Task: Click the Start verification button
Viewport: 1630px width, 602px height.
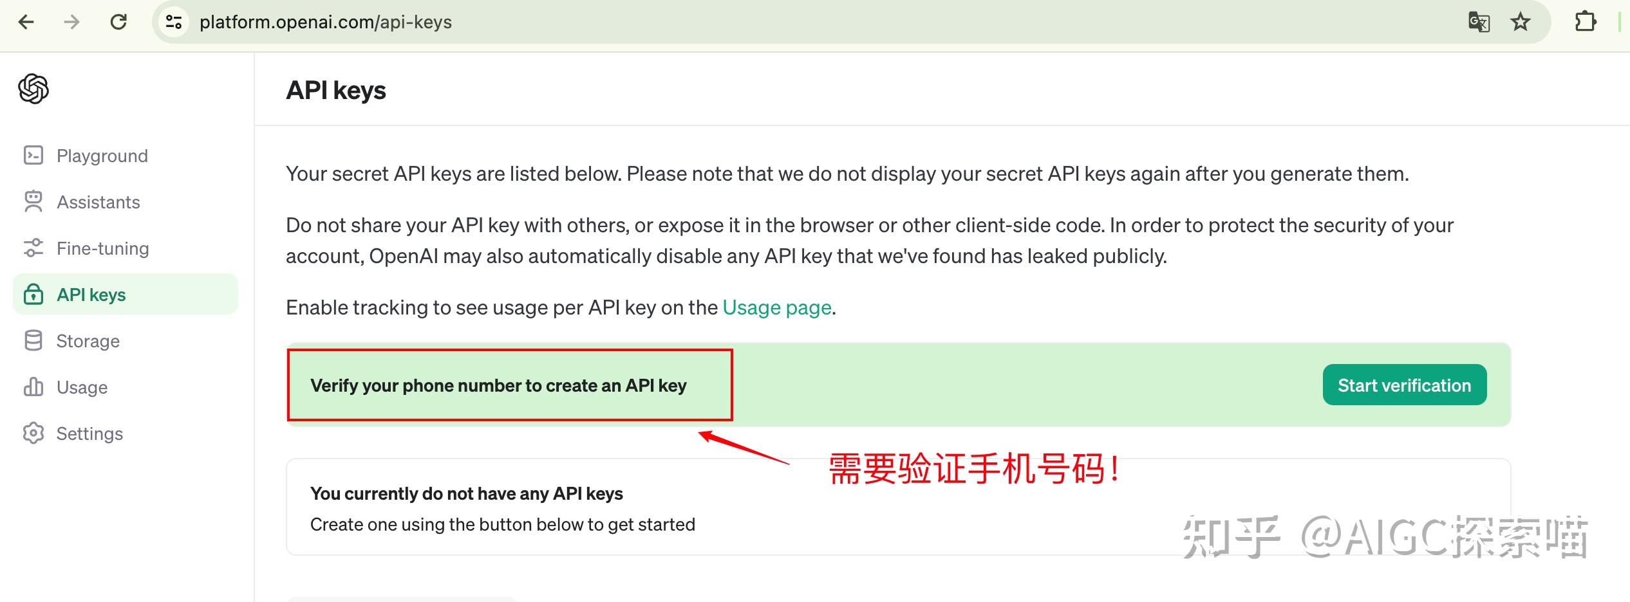Action: tap(1405, 385)
